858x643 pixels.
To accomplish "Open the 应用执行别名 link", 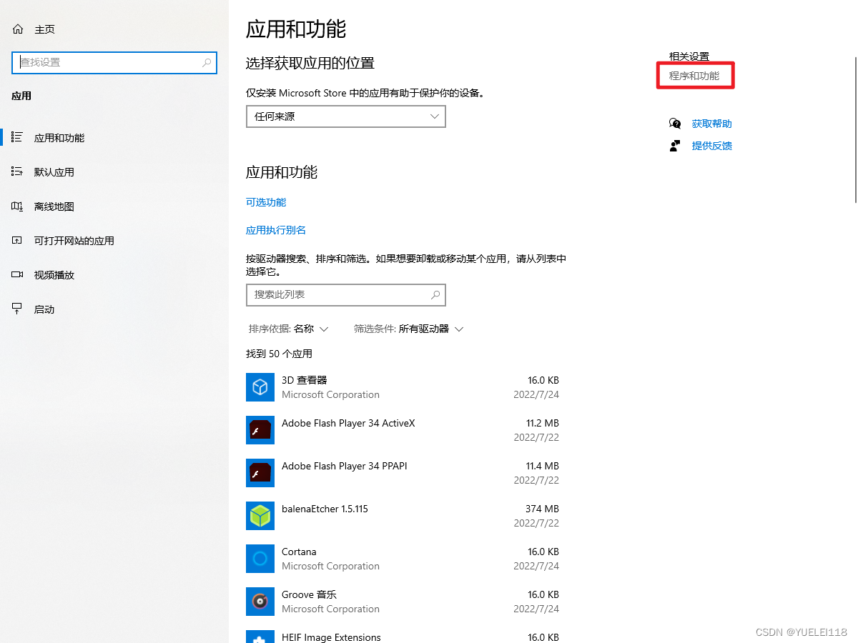I will [276, 230].
